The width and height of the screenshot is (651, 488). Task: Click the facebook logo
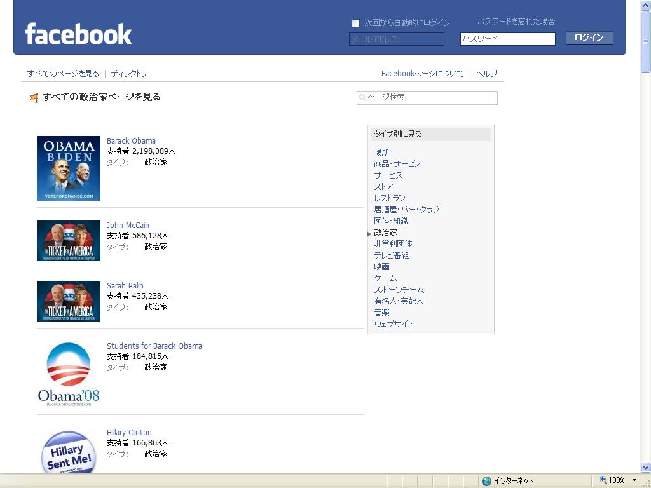[x=78, y=34]
